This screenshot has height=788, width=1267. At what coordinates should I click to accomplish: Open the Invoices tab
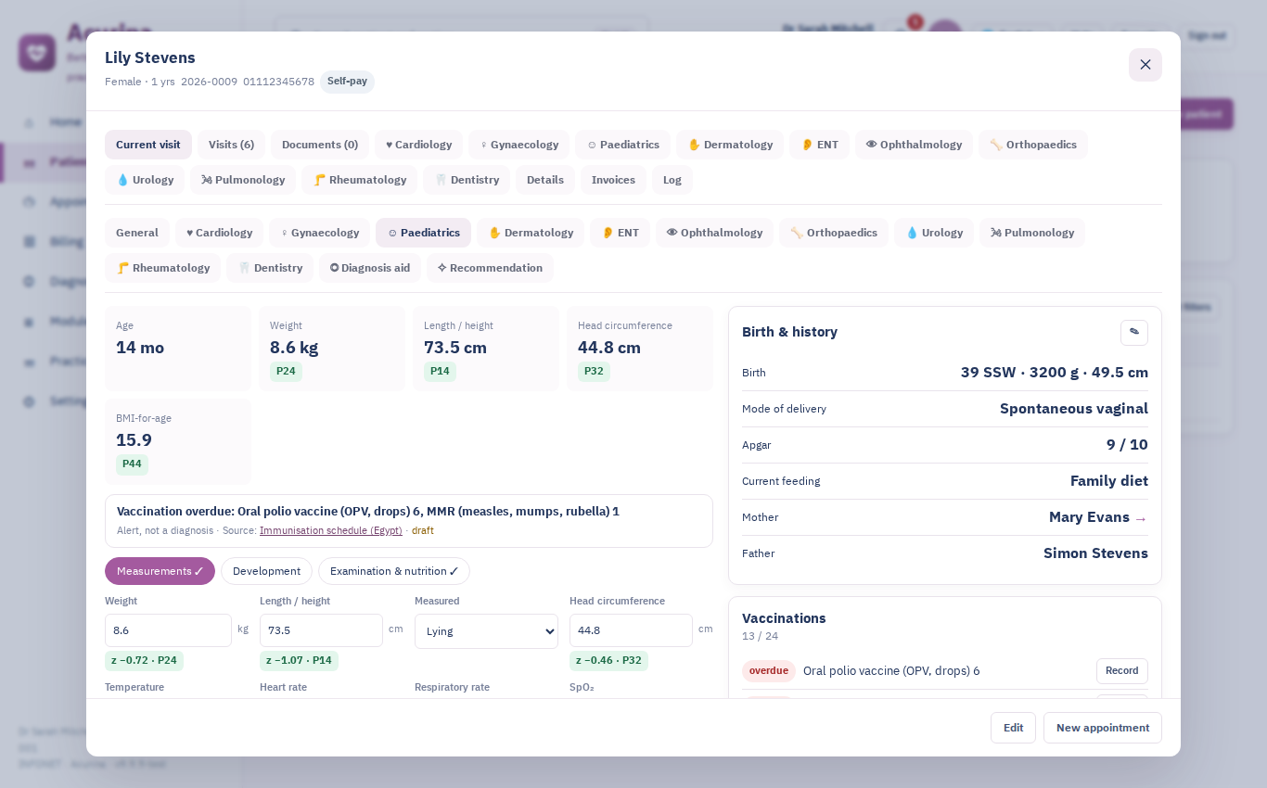(613, 180)
